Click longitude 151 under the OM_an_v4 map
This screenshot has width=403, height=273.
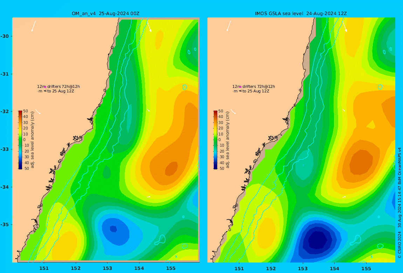tap(44, 268)
